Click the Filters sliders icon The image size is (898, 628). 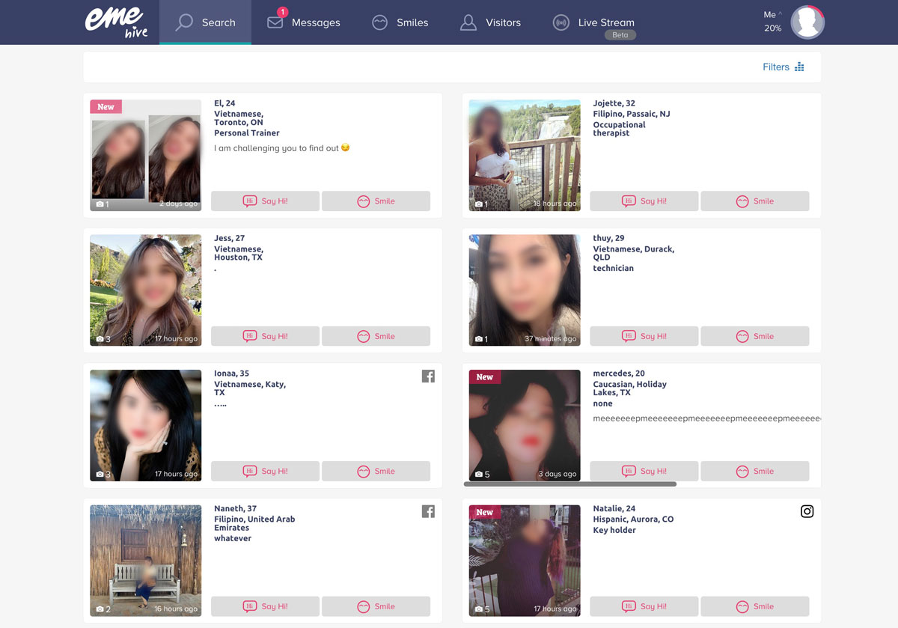pos(799,67)
